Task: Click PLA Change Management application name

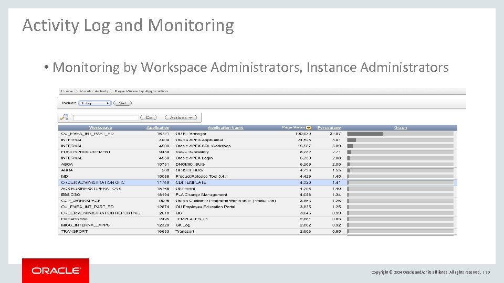Action: pos(201,195)
